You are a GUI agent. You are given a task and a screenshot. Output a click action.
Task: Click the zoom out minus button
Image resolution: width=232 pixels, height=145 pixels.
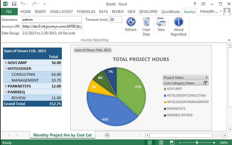pyautogui.click(x=180, y=143)
